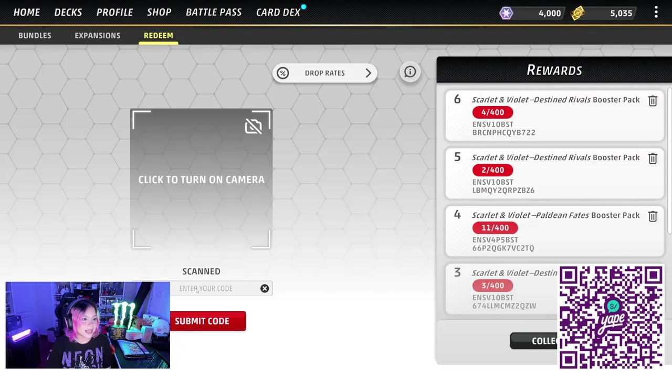Viewport: 672px width, 378px height.
Task: Select reward 4 Paldean Fates pack title
Action: 555,215
